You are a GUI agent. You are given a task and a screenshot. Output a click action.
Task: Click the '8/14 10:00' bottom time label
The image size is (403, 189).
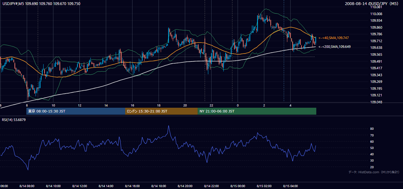[53, 186]
